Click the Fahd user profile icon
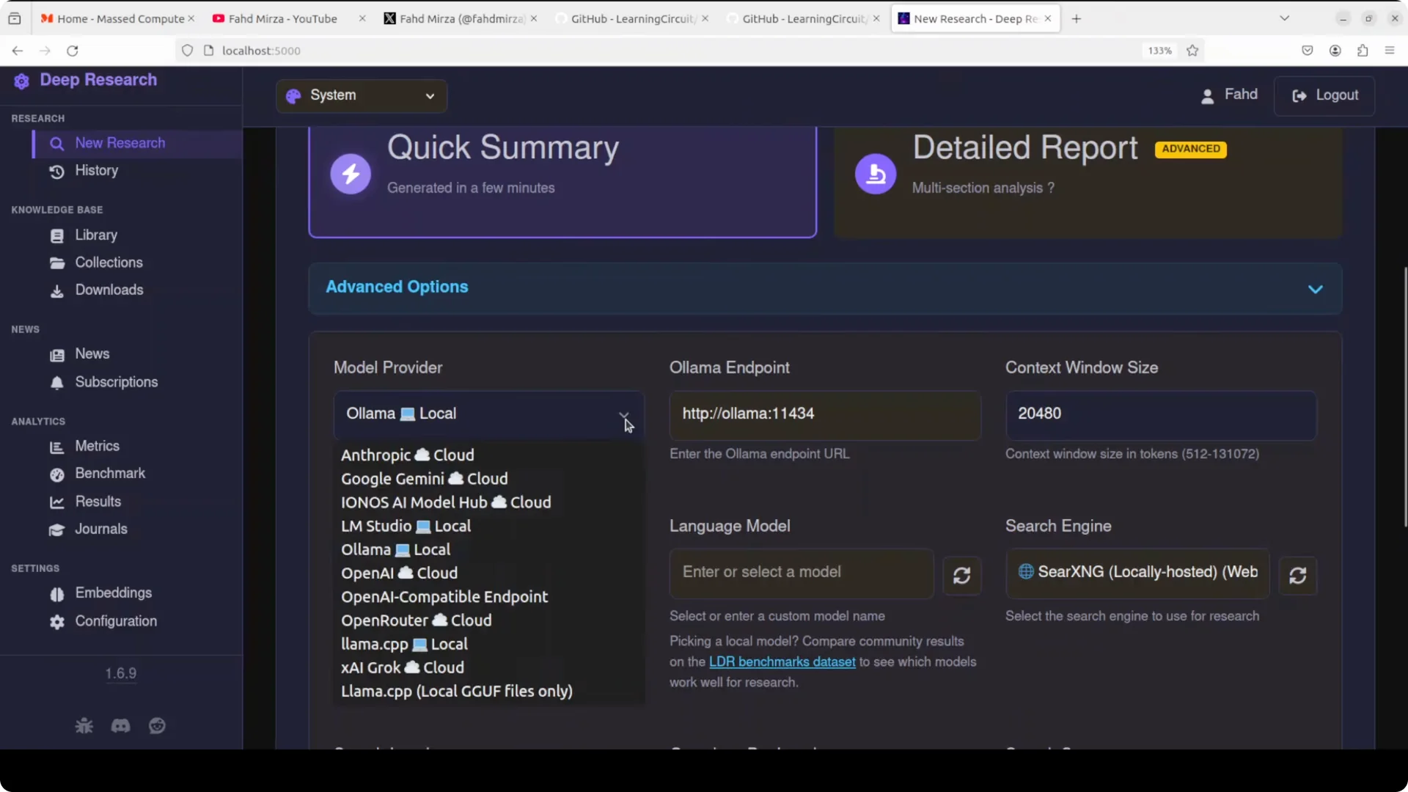This screenshot has height=792, width=1408. pyautogui.click(x=1207, y=96)
